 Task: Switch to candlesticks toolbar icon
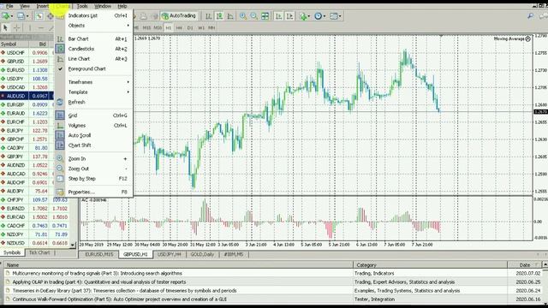coord(219,16)
